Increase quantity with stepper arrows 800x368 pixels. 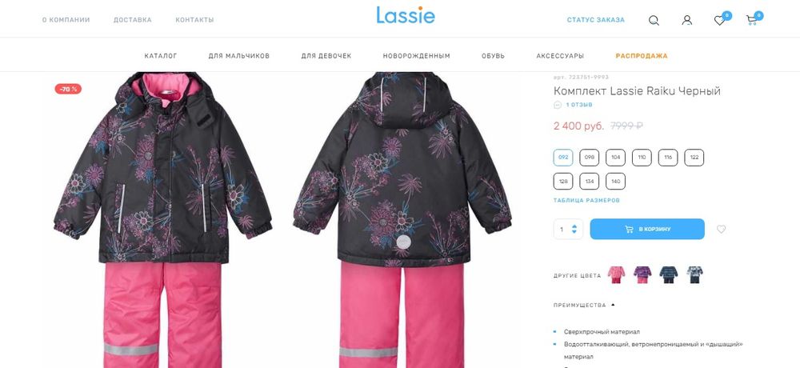574,226
